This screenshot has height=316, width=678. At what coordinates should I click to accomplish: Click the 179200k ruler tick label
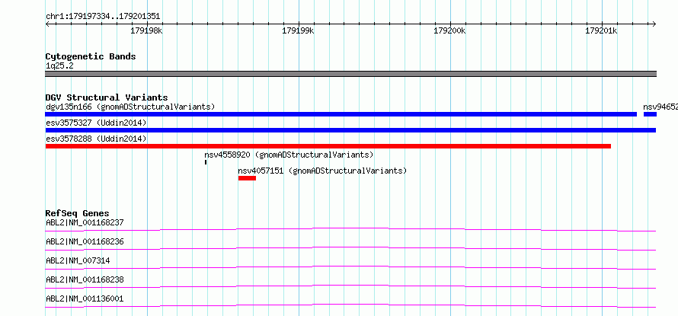[449, 30]
